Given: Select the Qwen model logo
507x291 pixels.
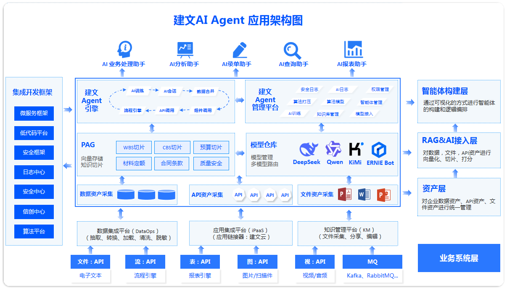Looking at the screenshot, I should point(334,149).
